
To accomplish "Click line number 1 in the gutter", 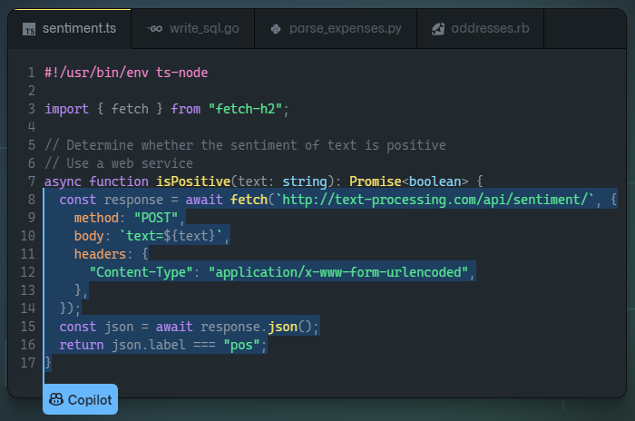I will click(x=31, y=73).
